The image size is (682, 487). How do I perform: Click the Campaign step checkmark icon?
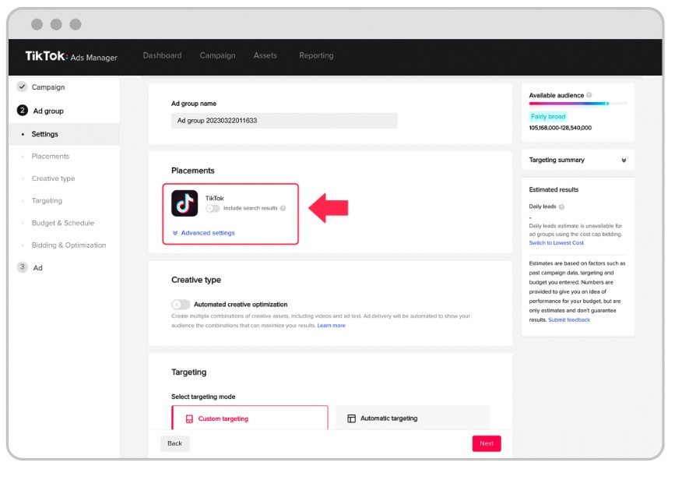click(22, 86)
